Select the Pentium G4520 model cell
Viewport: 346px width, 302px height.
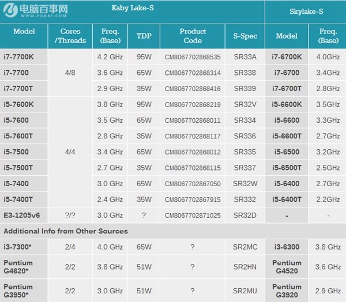point(287,267)
